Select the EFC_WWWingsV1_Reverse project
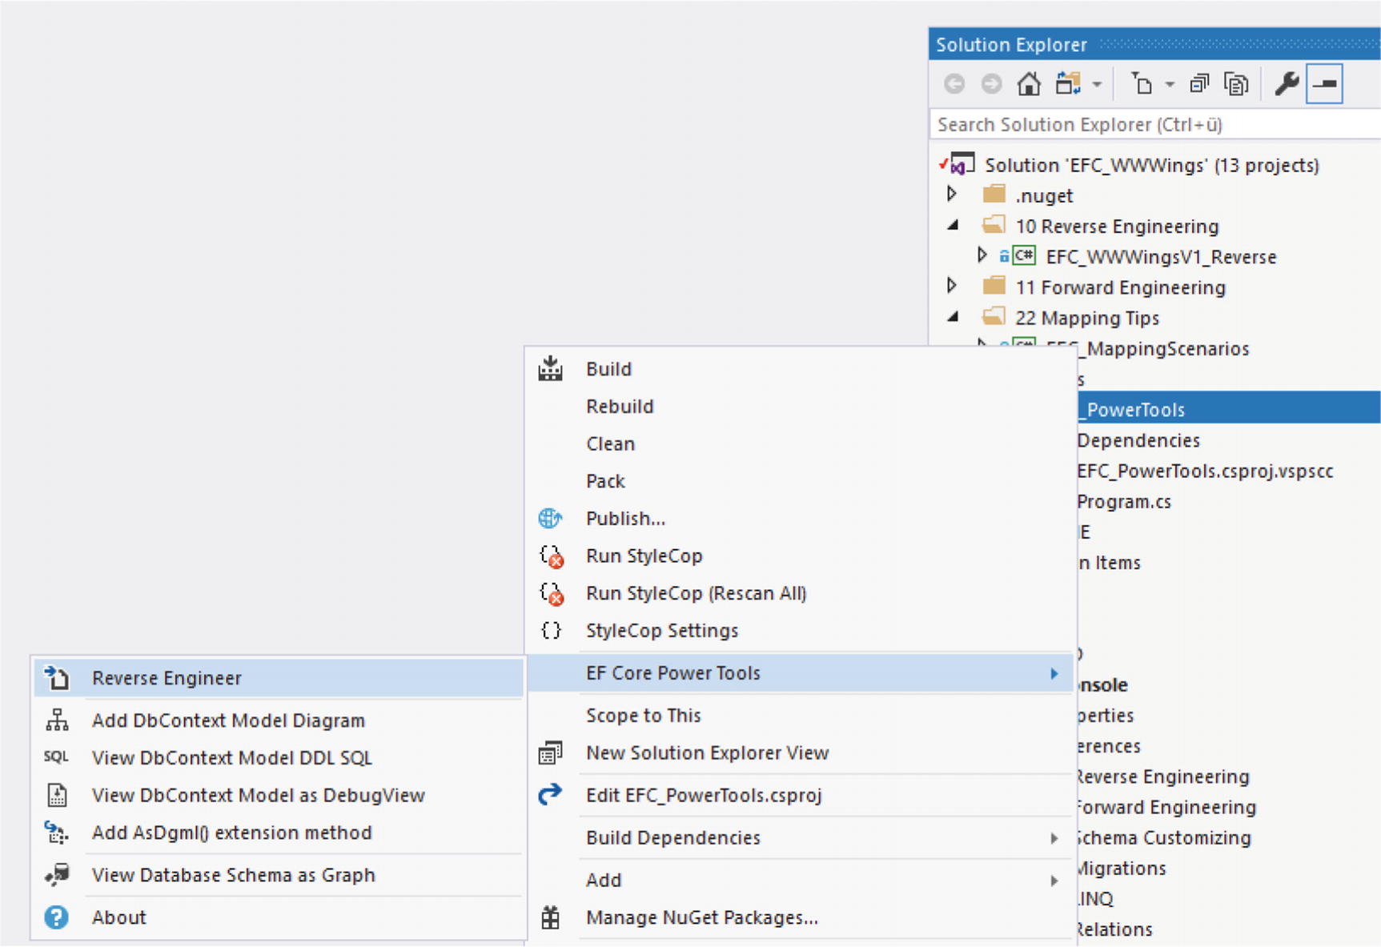 click(1160, 257)
